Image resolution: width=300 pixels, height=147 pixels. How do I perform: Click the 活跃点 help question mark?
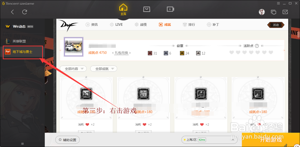point(257,46)
